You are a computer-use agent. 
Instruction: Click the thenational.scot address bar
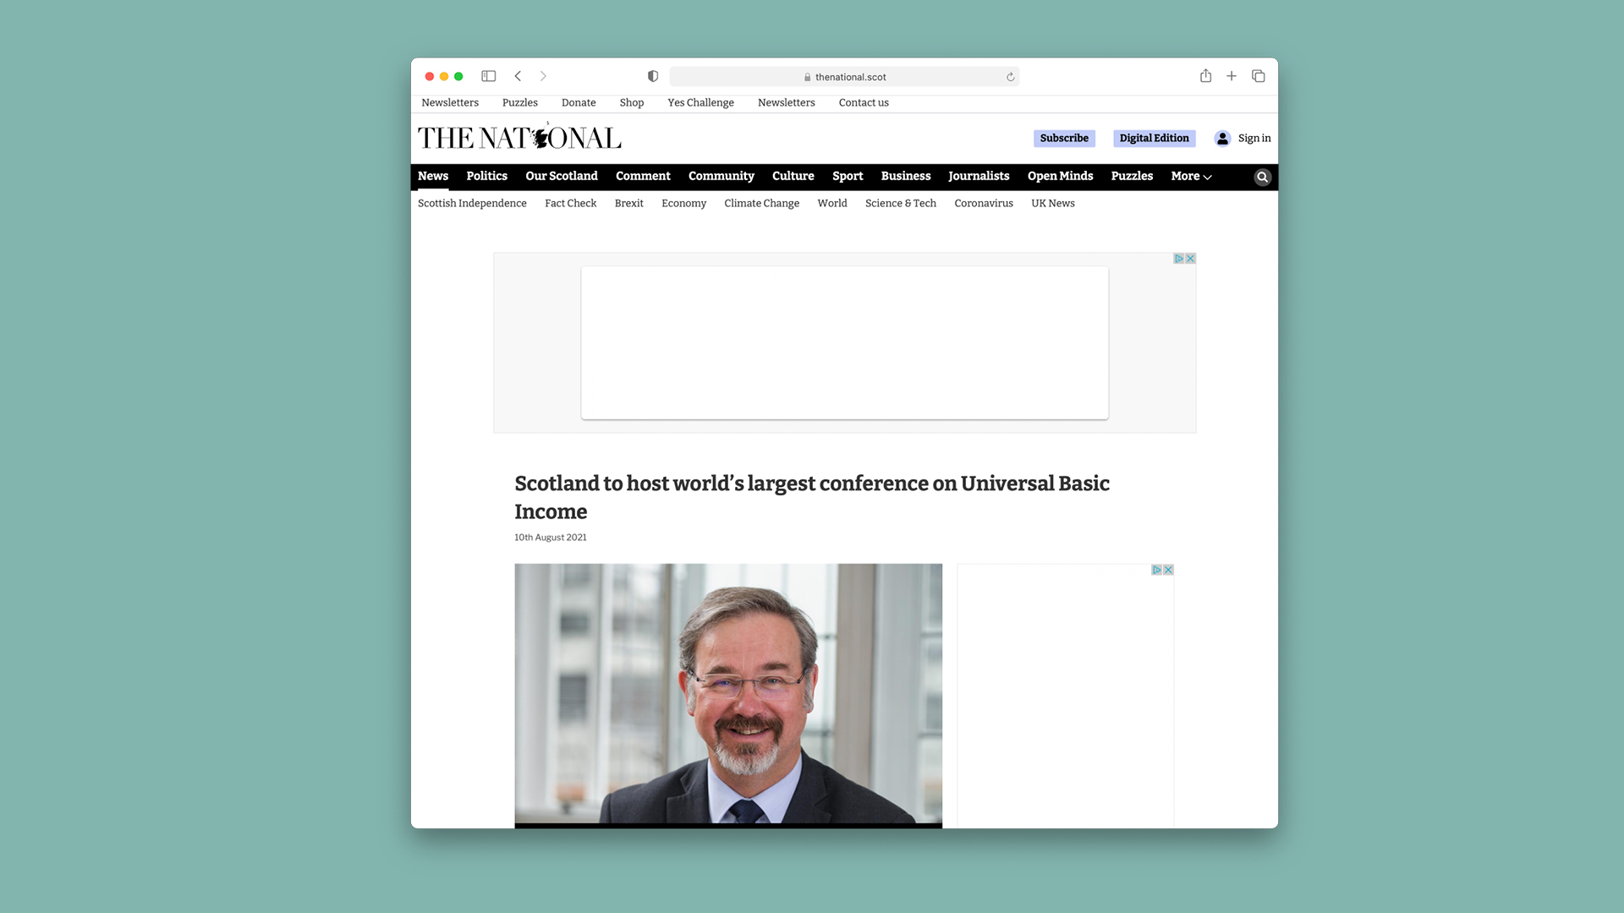[850, 77]
